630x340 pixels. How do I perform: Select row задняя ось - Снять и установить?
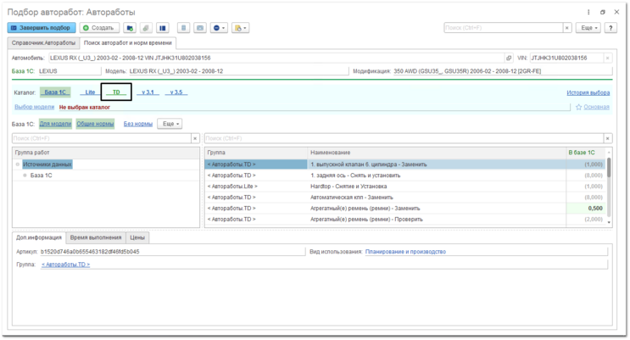[x=405, y=176]
